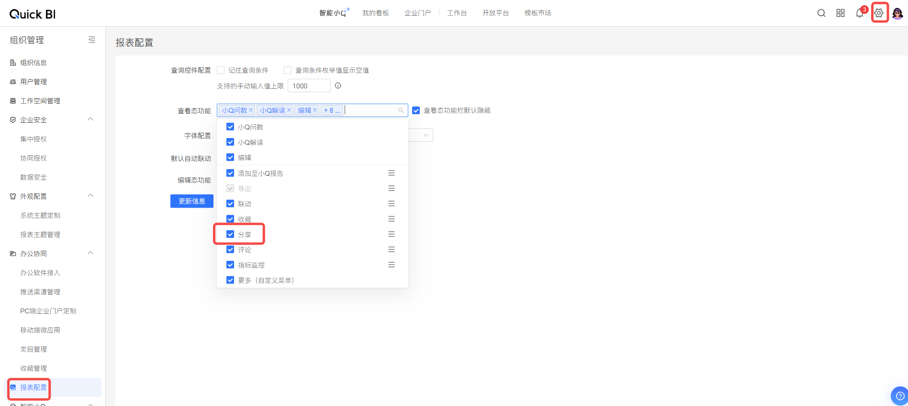This screenshot has width=908, height=406.
Task: Toggle 查看态功能栏默认隐藏 checkbox
Action: click(416, 110)
